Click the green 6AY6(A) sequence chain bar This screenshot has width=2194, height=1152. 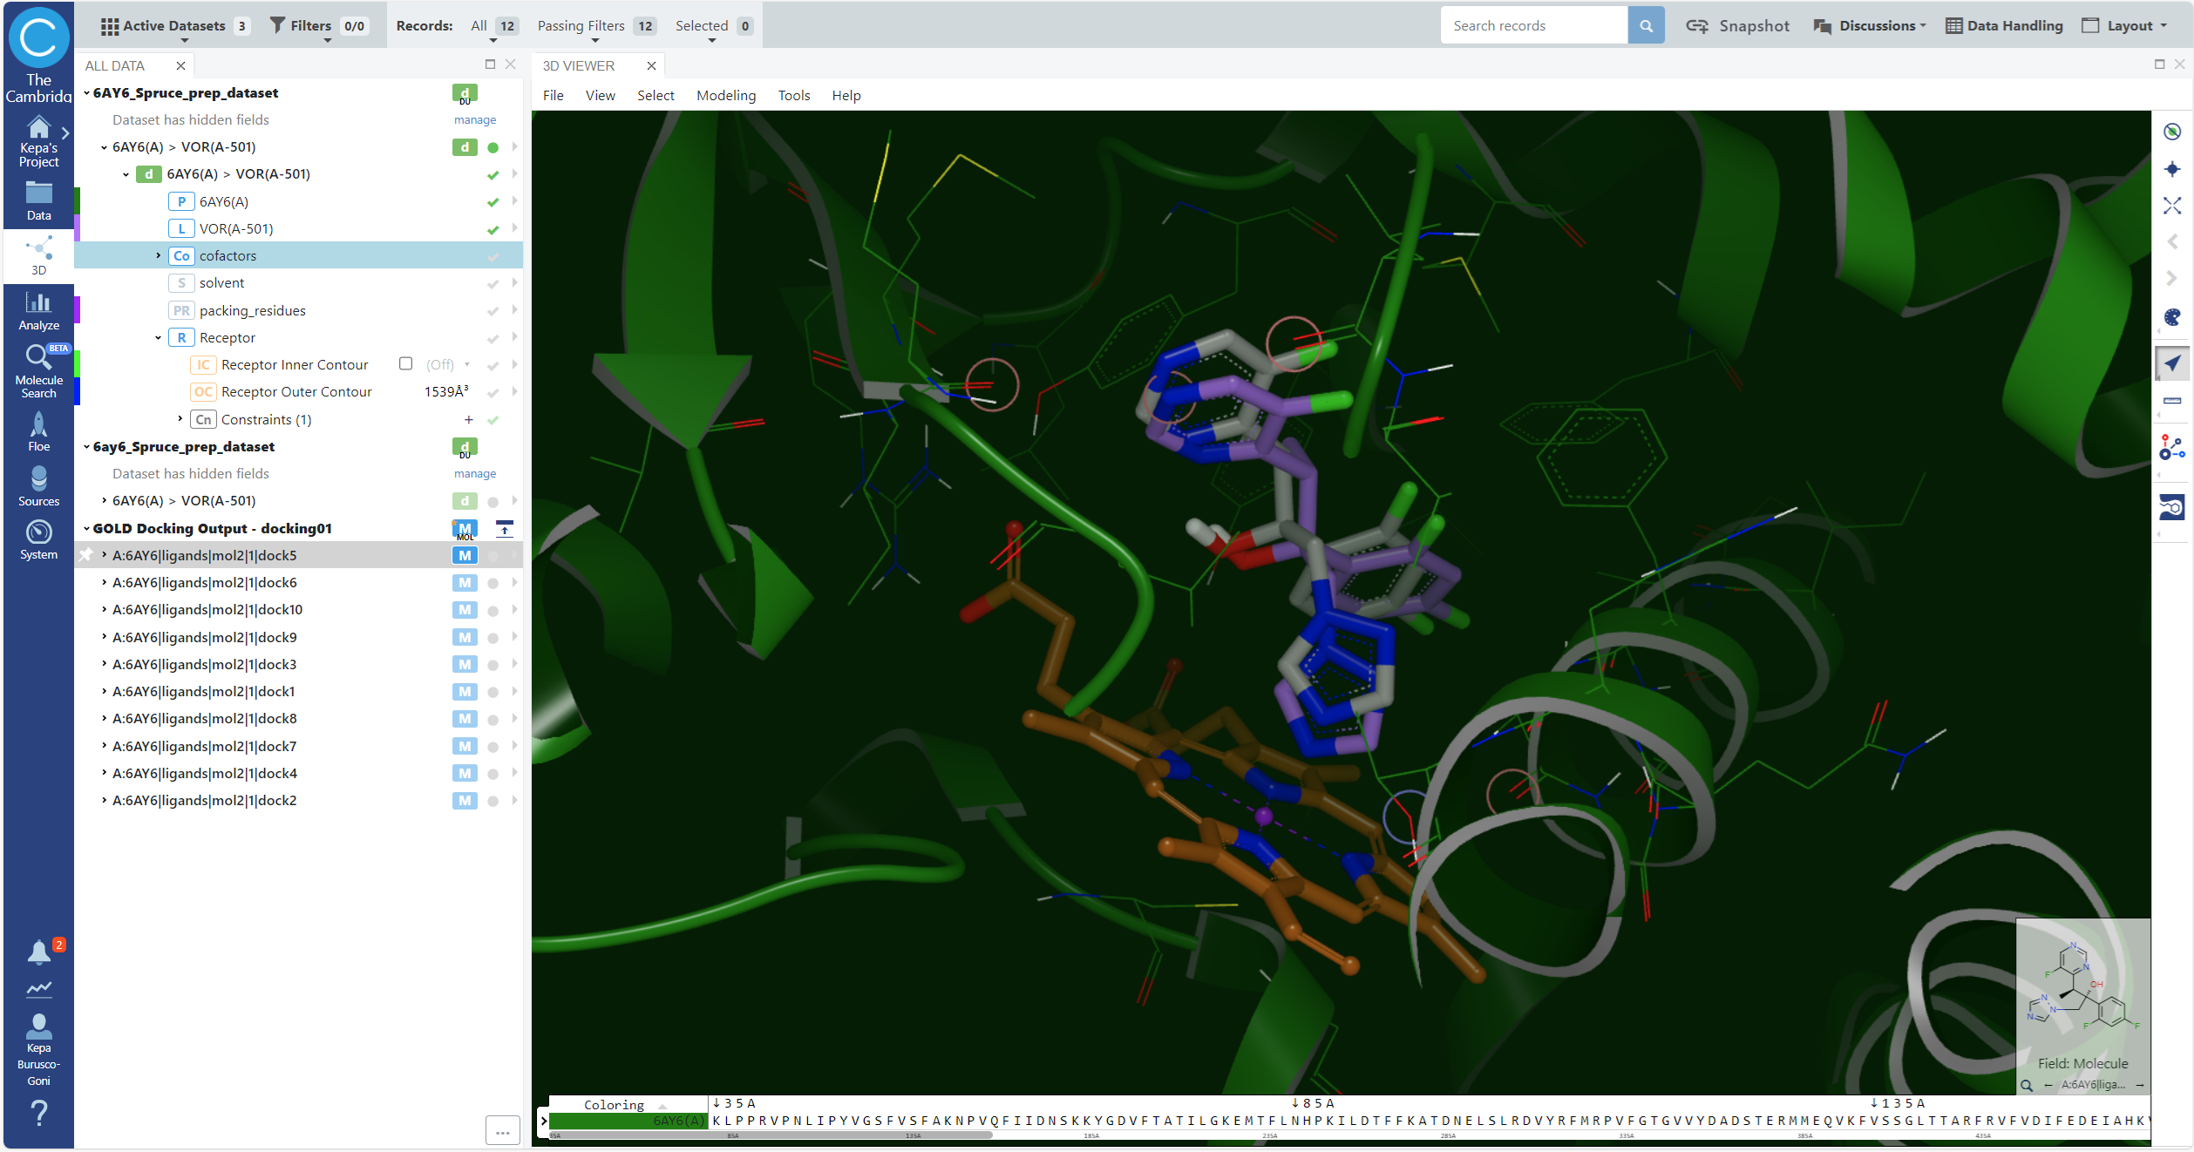coord(628,1121)
